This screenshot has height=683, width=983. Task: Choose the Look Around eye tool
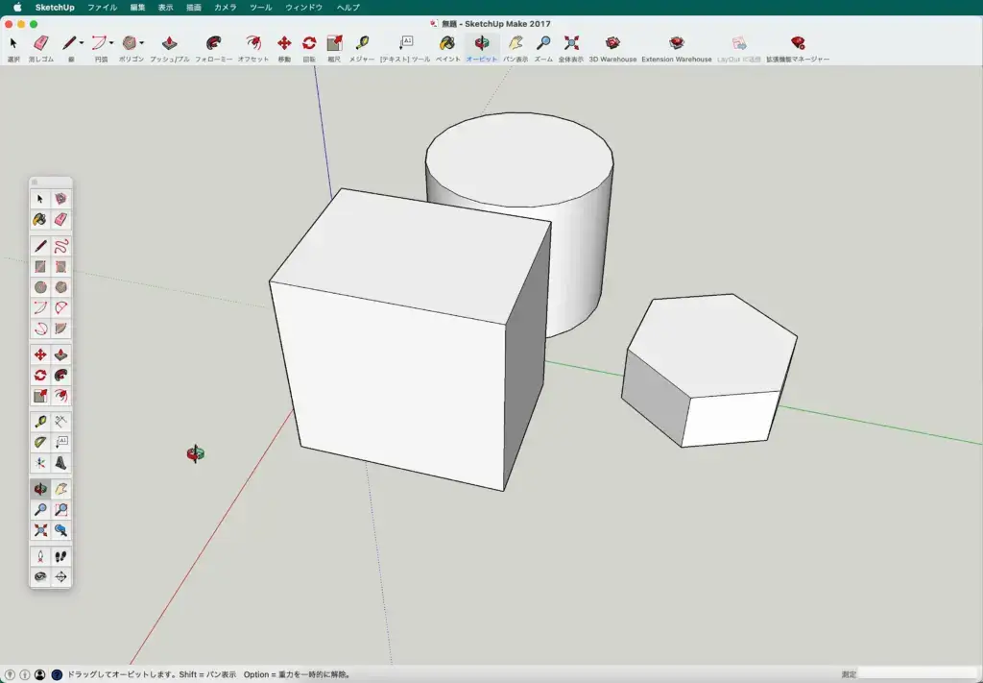(40, 577)
